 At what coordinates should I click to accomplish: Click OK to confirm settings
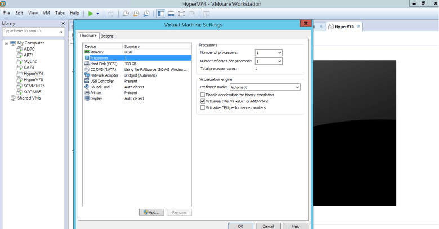point(240,226)
